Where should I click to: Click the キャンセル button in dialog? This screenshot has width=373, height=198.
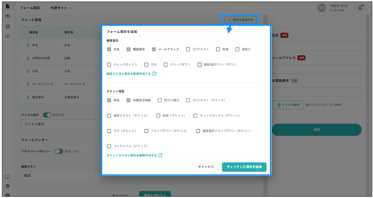pos(205,167)
